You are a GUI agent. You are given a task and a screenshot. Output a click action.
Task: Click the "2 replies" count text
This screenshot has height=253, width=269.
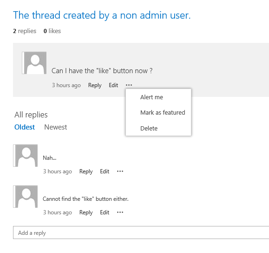pyautogui.click(x=25, y=31)
